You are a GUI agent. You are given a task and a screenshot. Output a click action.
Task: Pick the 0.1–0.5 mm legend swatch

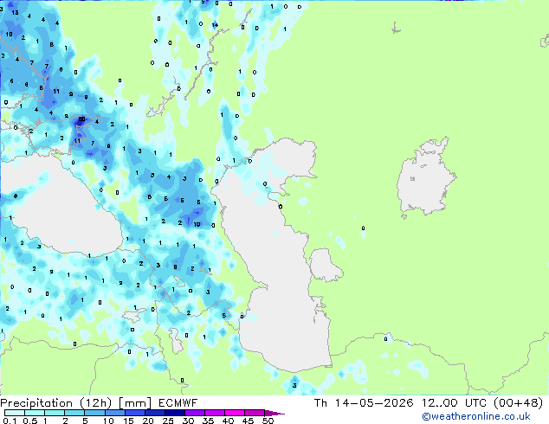(x=15, y=413)
